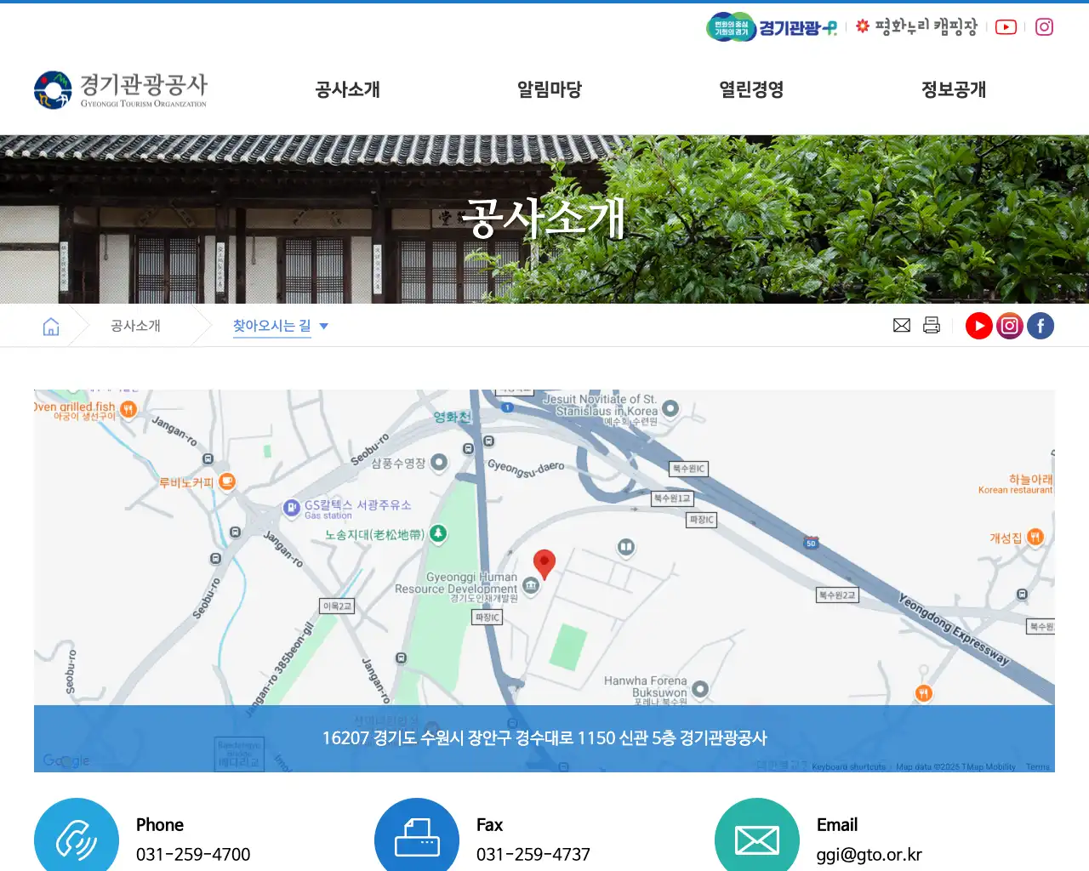1089x871 pixels.
Task: Open the 알림마당 main menu
Action: click(x=550, y=89)
